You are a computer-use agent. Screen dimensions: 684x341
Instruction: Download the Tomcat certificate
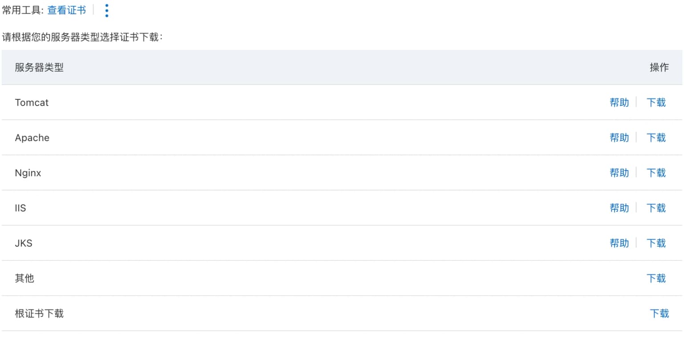[x=656, y=102]
